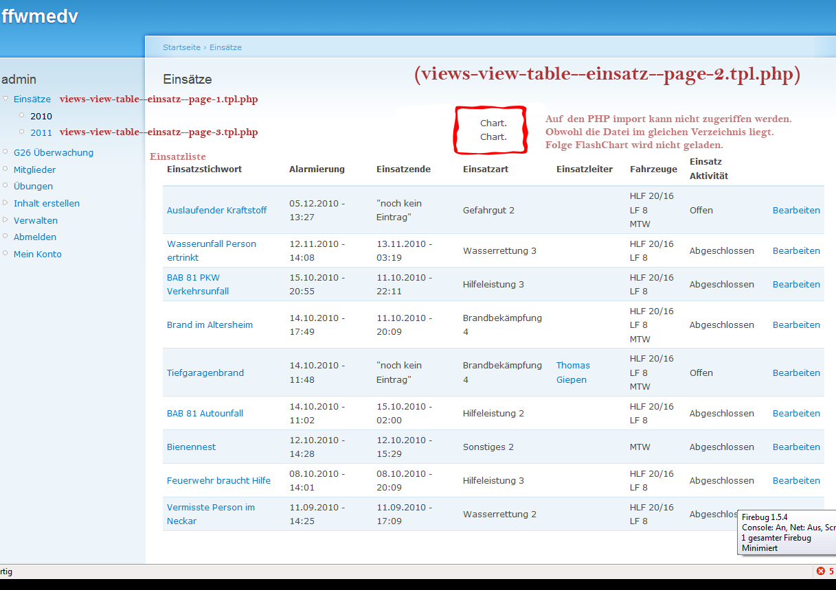Open the Mitglieder menu item
836x590 pixels.
click(x=34, y=169)
